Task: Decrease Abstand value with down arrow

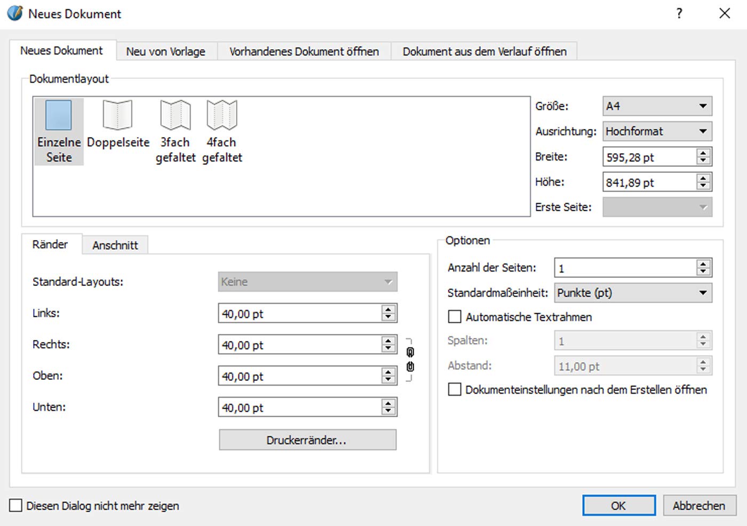Action: pos(703,370)
